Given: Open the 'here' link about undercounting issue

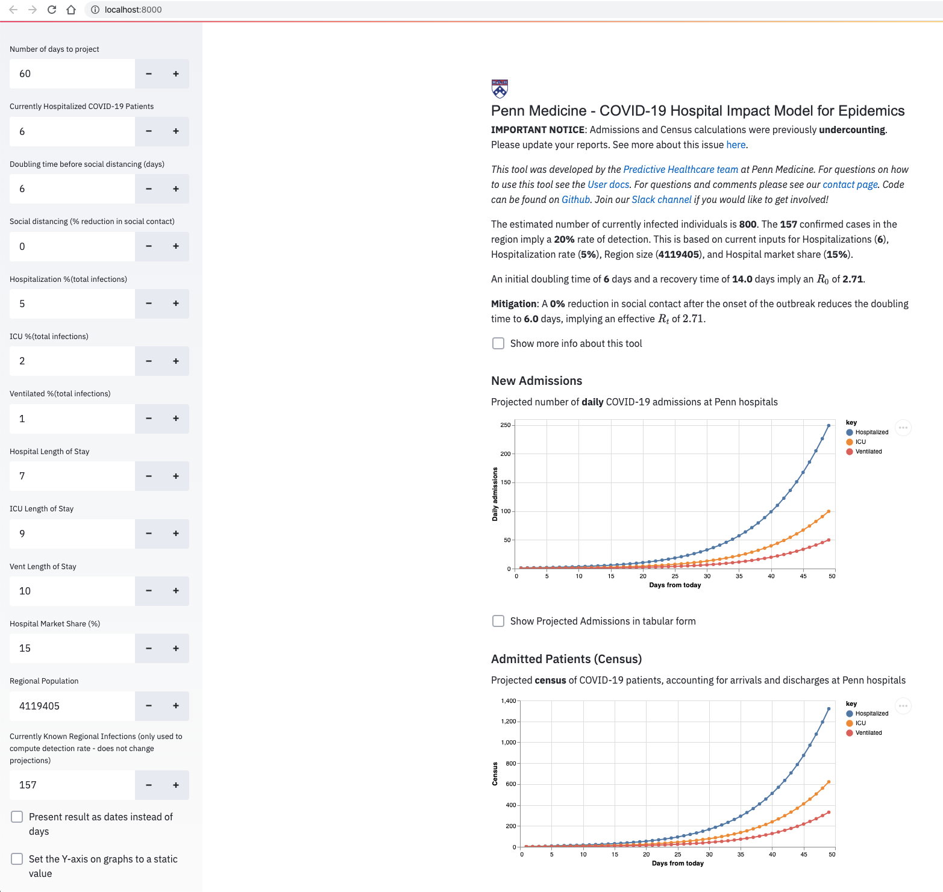Looking at the screenshot, I should point(736,145).
